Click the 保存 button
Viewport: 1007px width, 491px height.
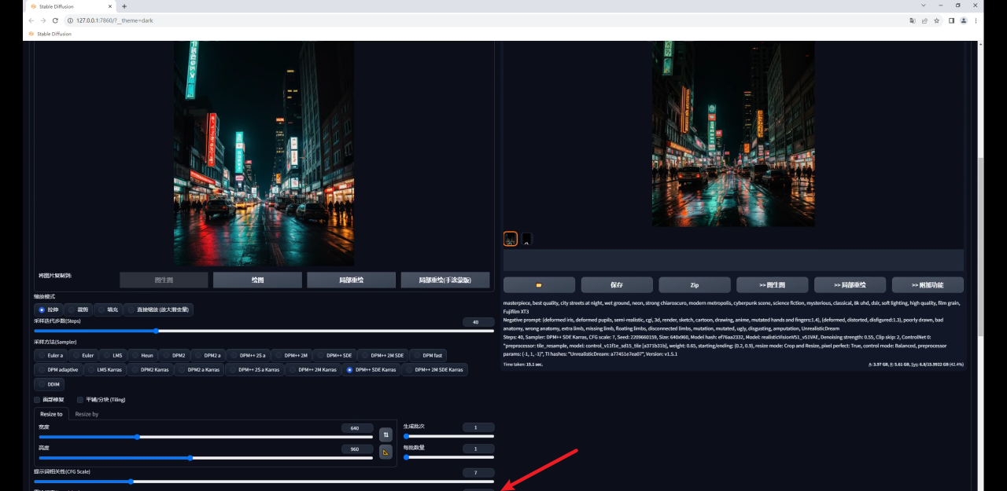point(617,284)
